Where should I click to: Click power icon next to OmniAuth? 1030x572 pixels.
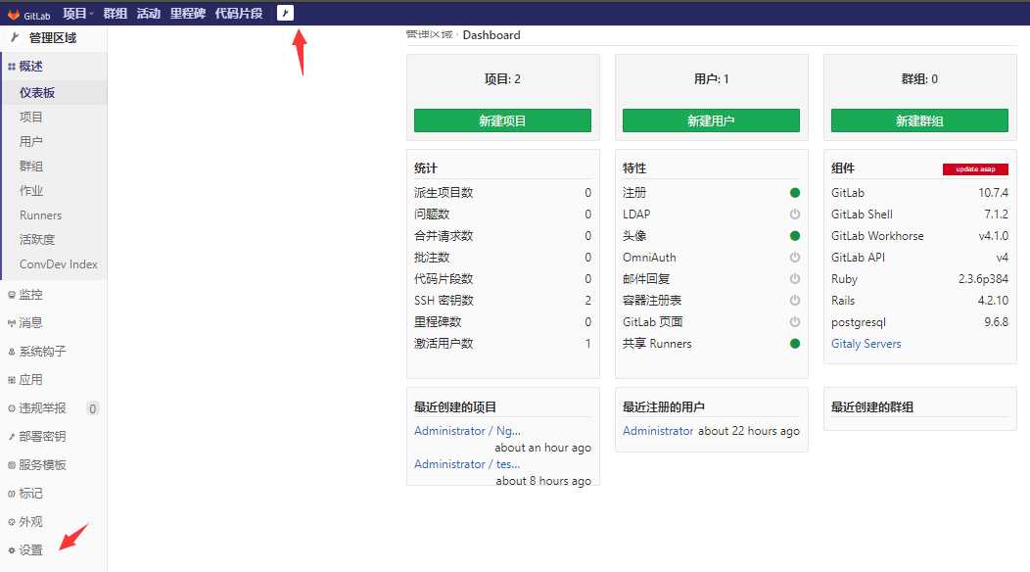click(x=795, y=257)
